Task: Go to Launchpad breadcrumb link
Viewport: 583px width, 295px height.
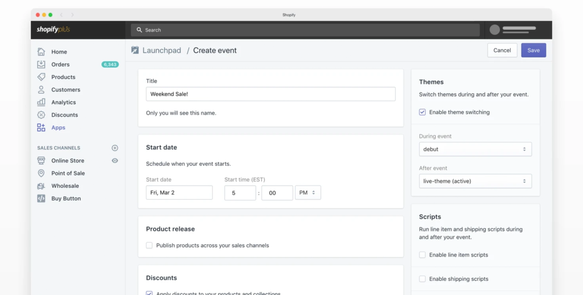Action: coord(162,50)
